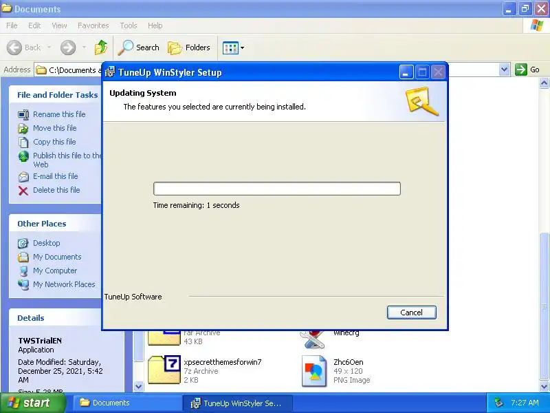Go up one folder level
The height and width of the screenshot is (413, 550).
101,47
